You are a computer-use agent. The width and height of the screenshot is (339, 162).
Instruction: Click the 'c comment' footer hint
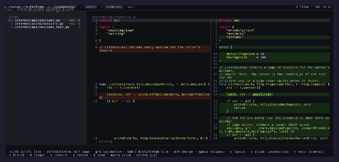pos(59,155)
